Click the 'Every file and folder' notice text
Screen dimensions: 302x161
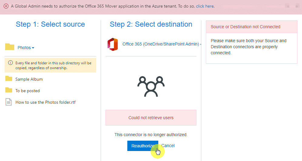tap(53, 65)
